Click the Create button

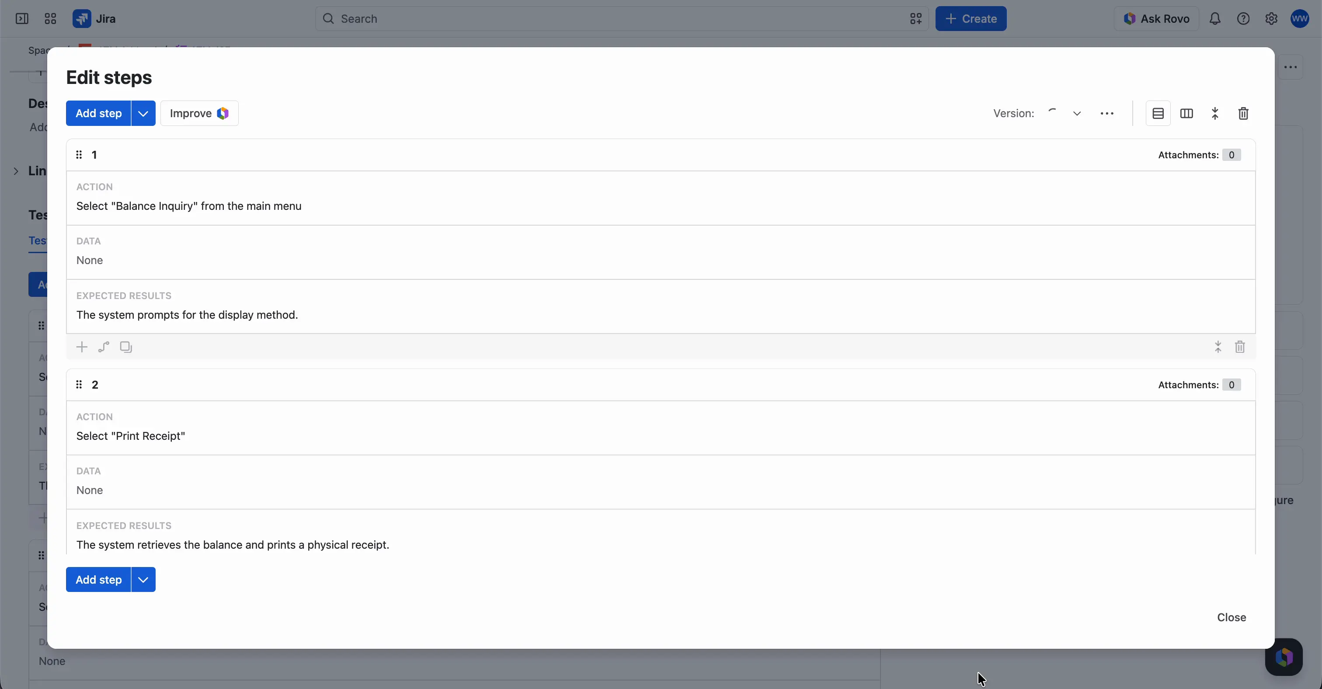point(971,19)
